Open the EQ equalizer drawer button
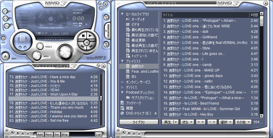The image size is (273, 138). (106, 44)
